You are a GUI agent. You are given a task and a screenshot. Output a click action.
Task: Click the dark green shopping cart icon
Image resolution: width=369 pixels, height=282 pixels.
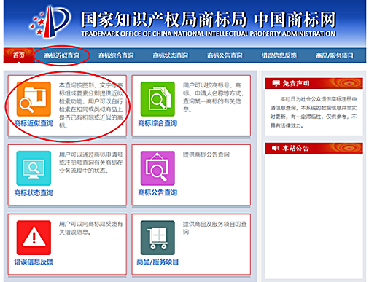click(158, 238)
